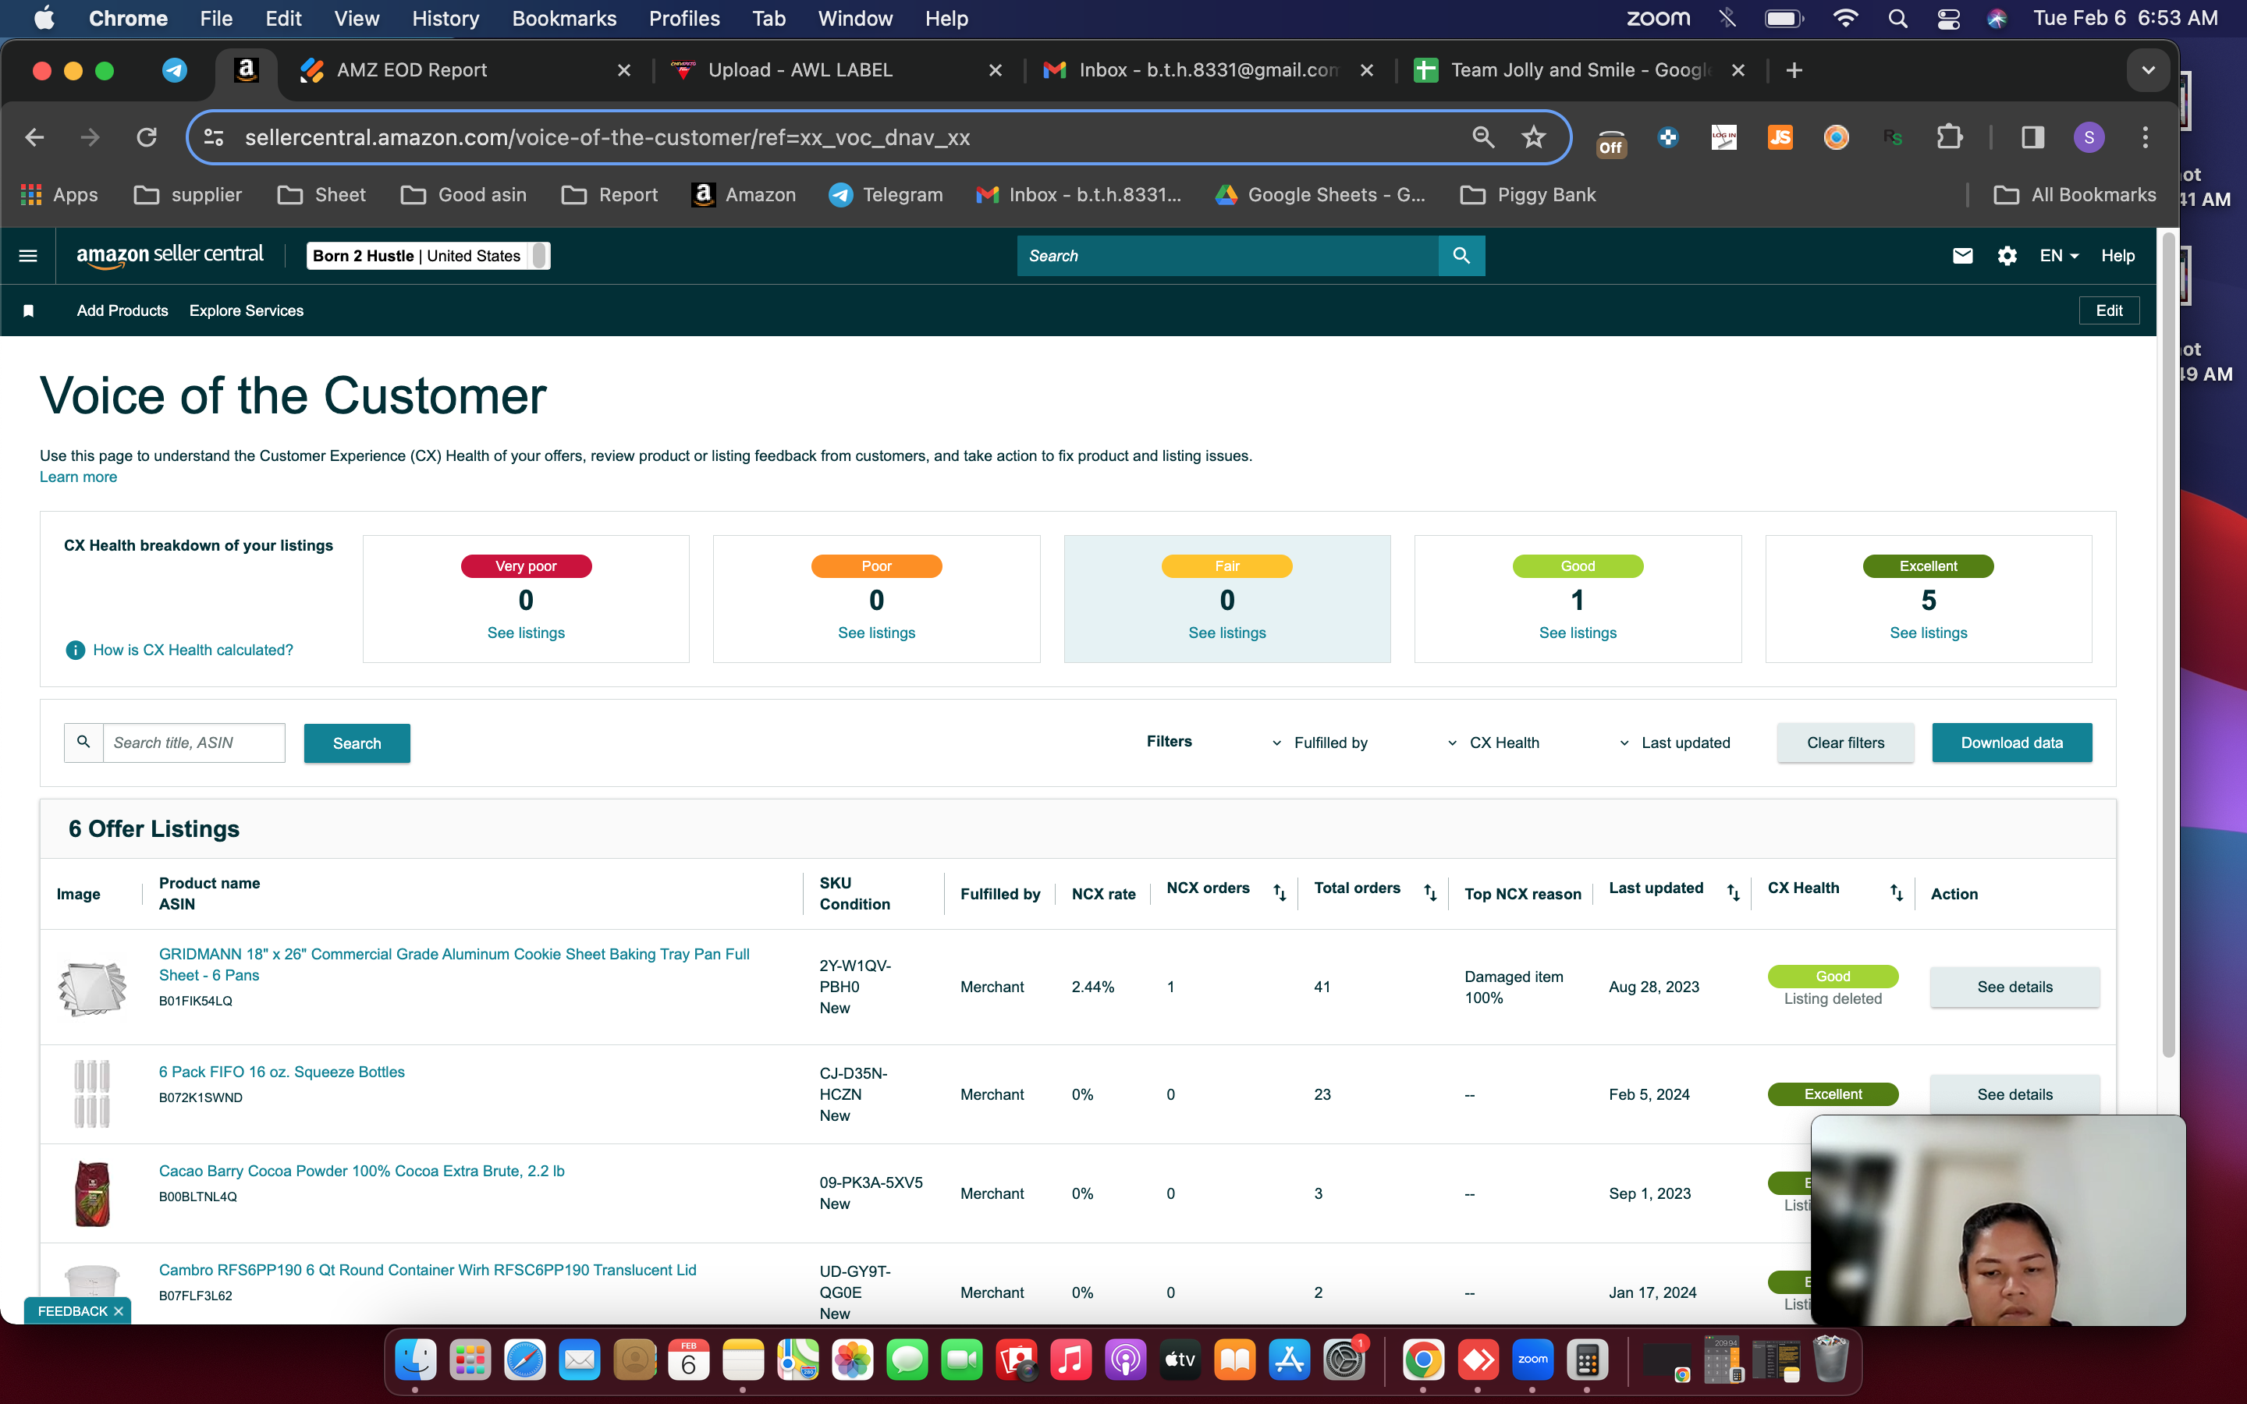Click the Search title, ASIN input field
Screen dimensions: 2247x1404
click(x=193, y=743)
